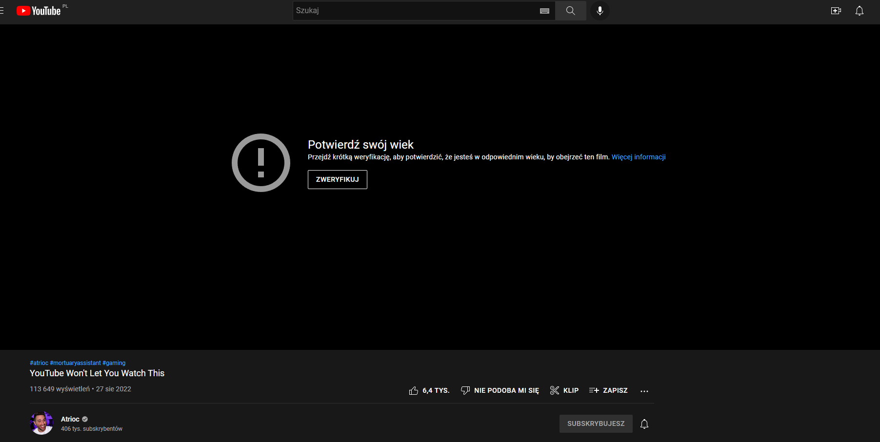Screen dimensions: 880x442
Task: Open the Create video upload icon
Action: [836, 10]
